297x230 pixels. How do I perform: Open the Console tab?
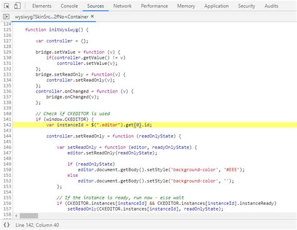coord(69,6)
